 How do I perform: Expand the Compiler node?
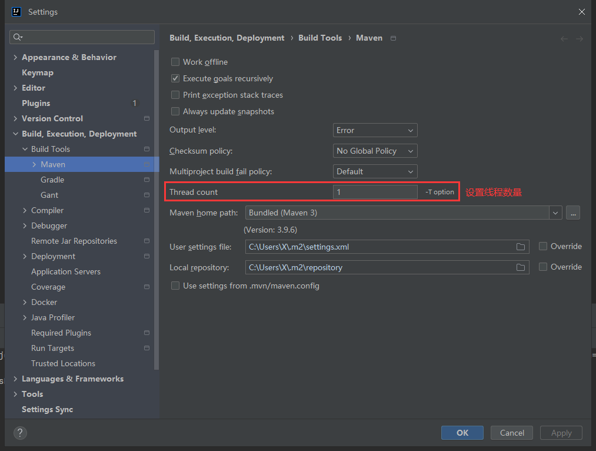coord(25,210)
